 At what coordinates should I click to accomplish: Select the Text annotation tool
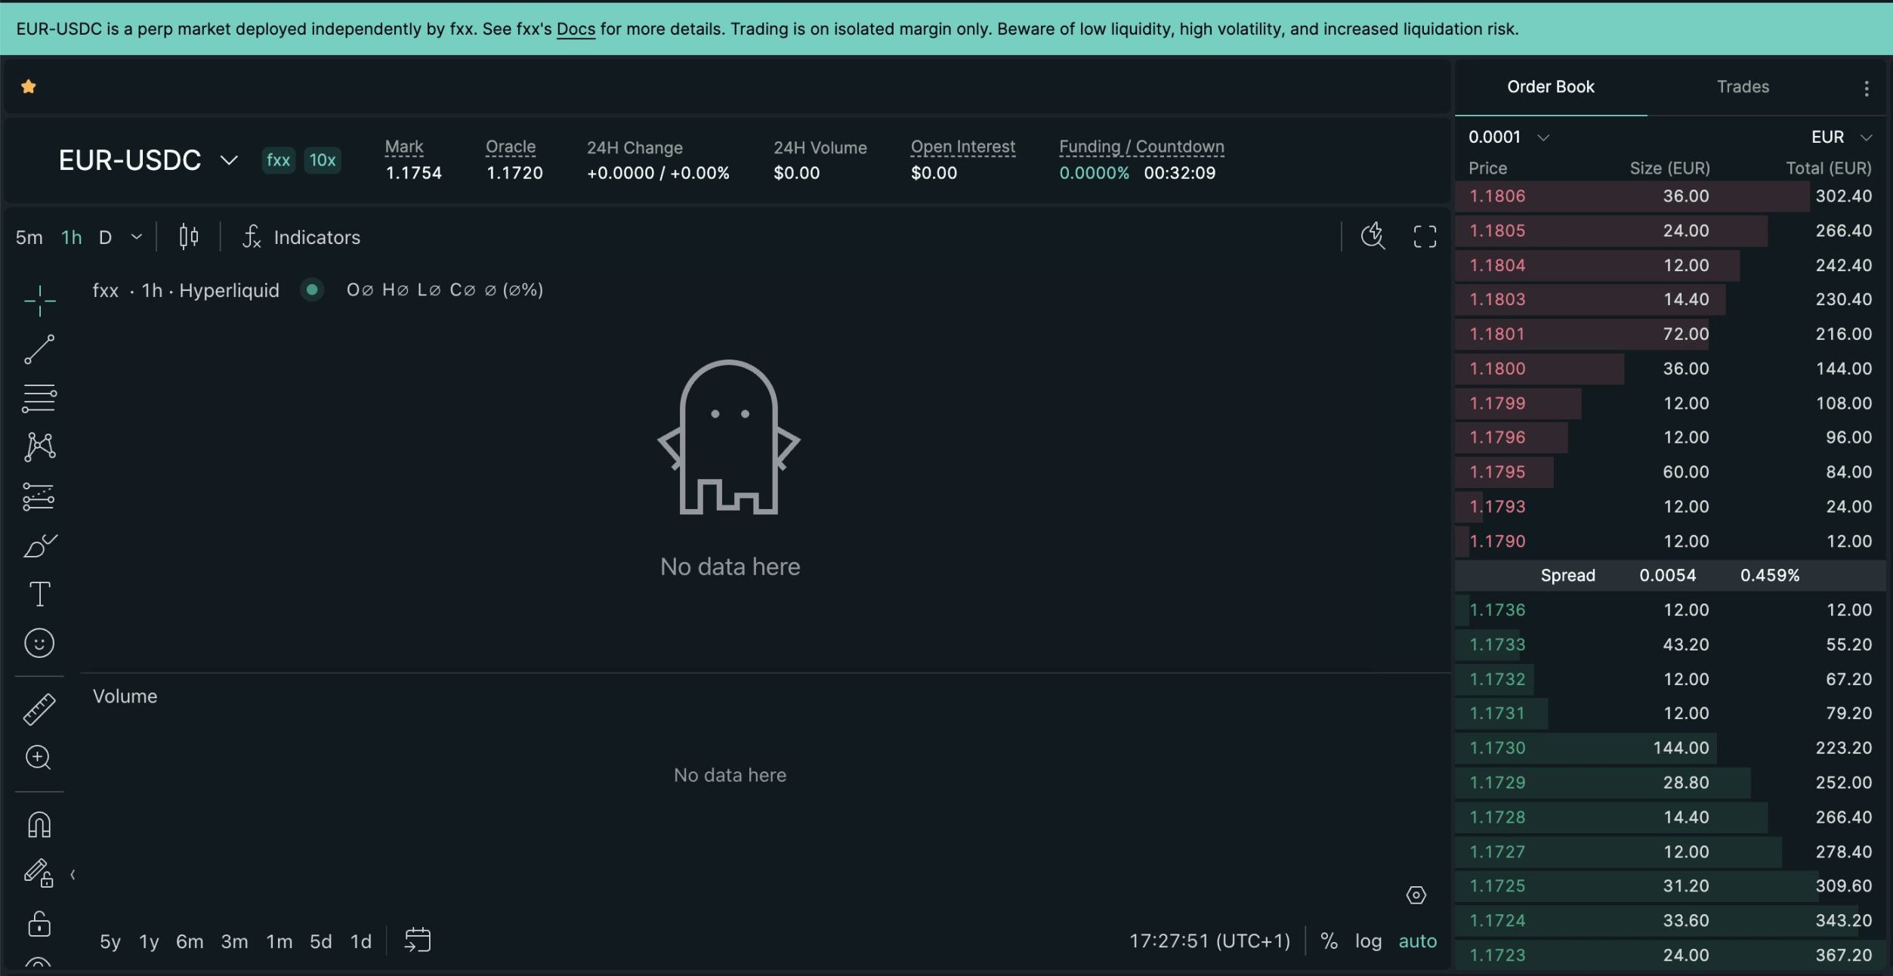(39, 594)
